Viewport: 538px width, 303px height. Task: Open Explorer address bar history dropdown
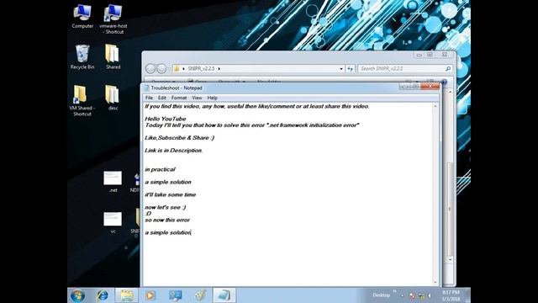coord(341,69)
